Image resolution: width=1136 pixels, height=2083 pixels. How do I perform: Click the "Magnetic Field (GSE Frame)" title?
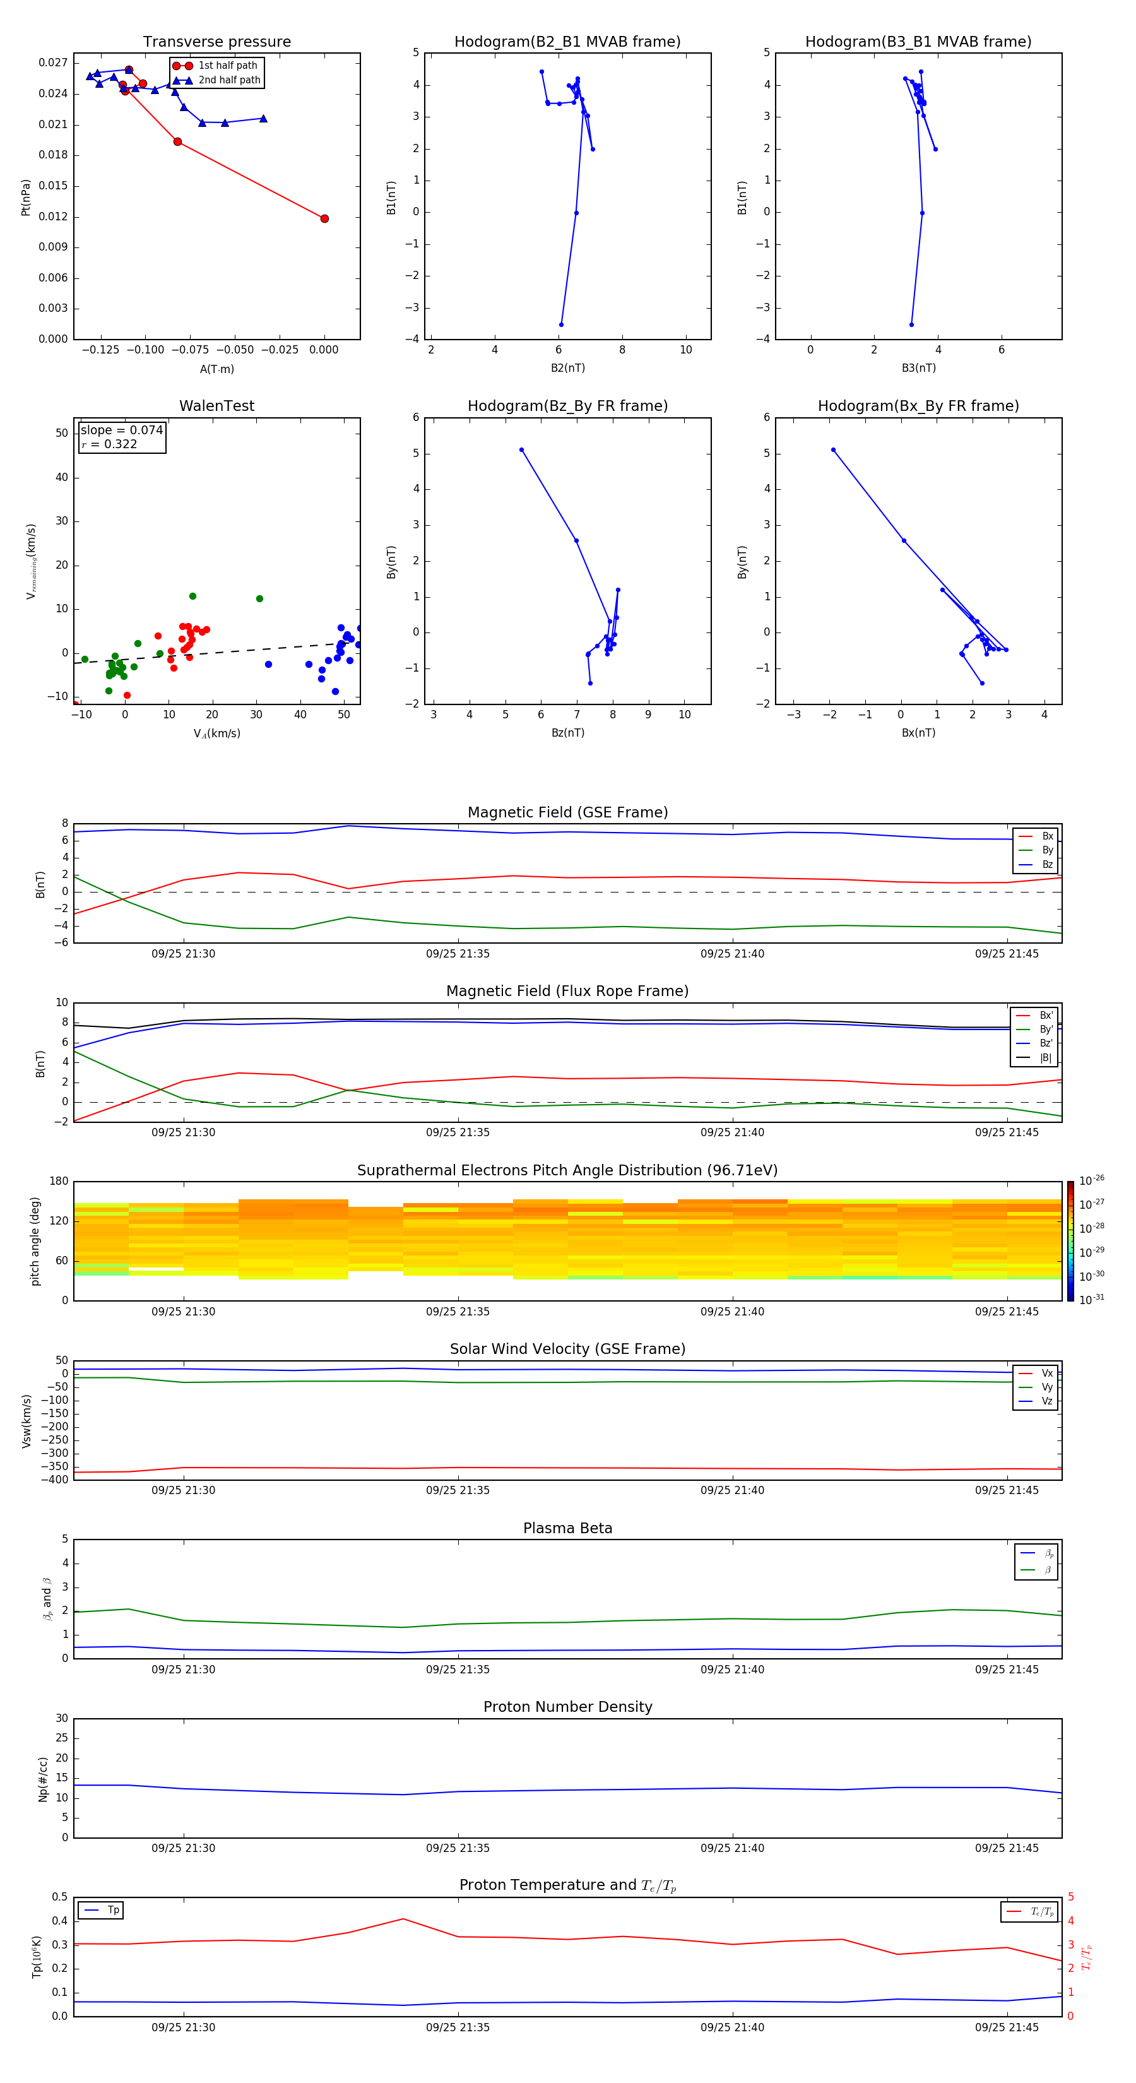click(567, 812)
